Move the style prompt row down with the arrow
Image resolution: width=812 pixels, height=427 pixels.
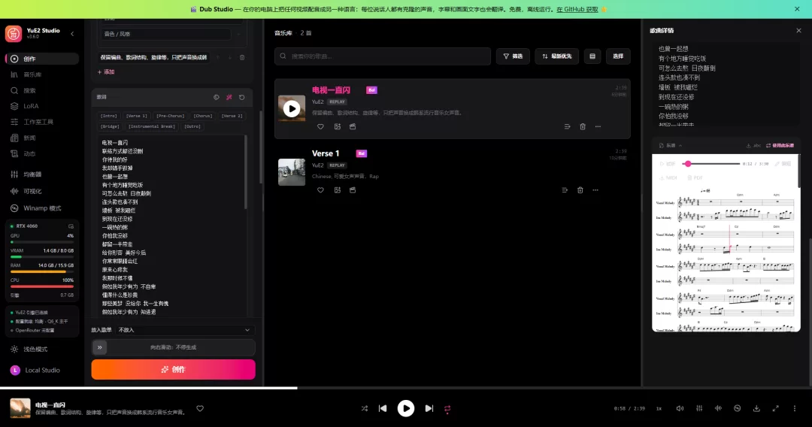[229, 57]
